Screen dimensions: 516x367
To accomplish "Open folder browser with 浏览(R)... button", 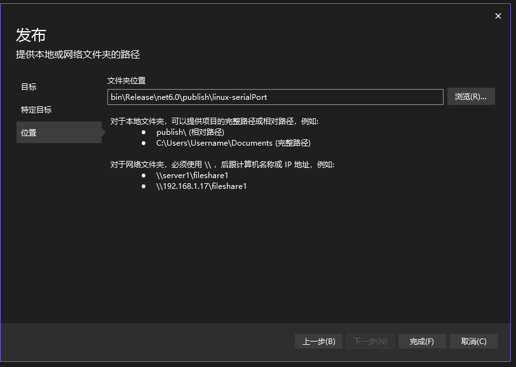I will click(x=471, y=97).
